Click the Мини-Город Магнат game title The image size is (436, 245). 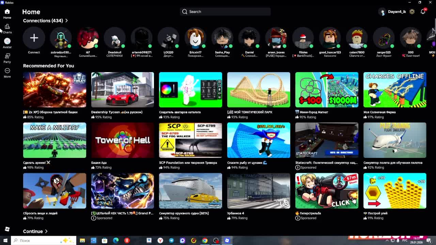(312, 112)
